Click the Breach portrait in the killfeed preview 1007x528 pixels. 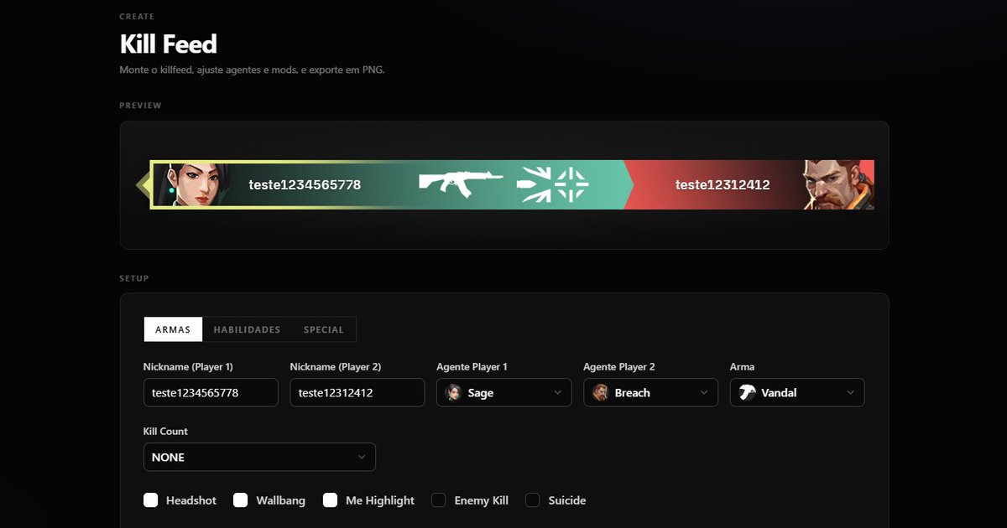[838, 185]
